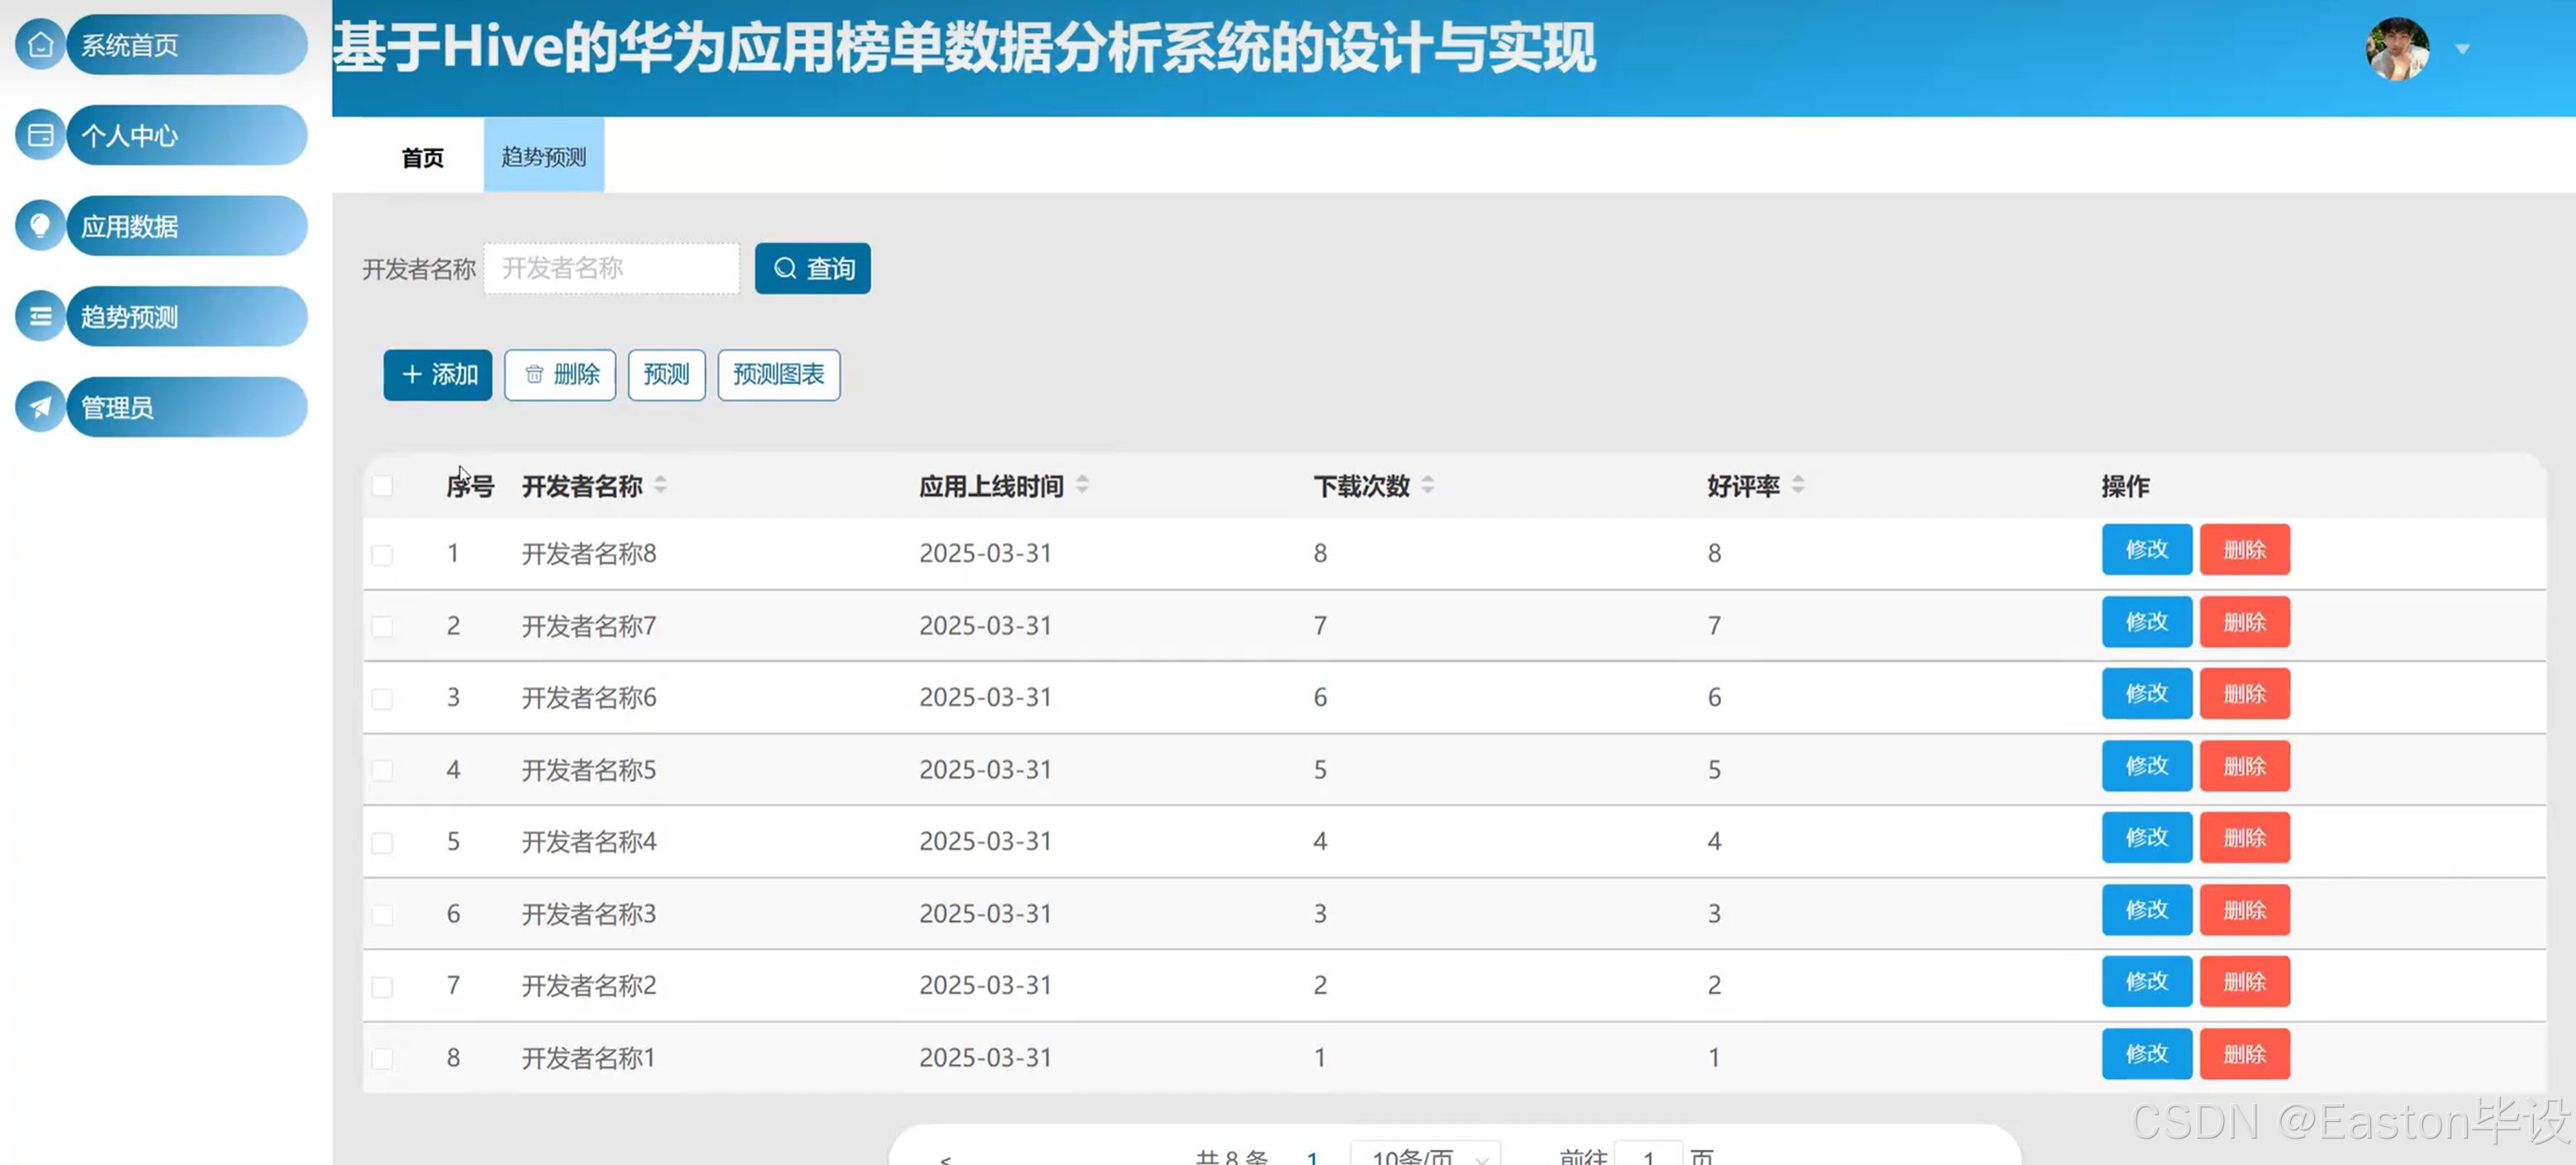
Task: Sort by the 好评率 column arrows
Action: [1798, 486]
